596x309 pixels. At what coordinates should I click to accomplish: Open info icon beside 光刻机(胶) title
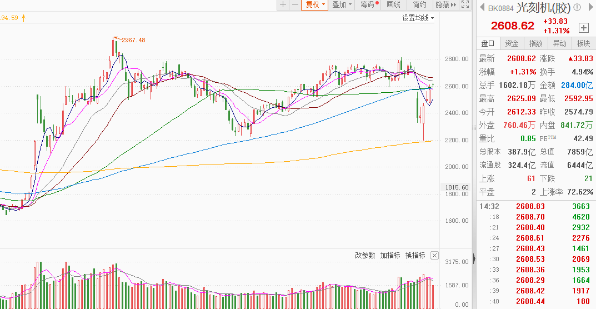pos(577,8)
